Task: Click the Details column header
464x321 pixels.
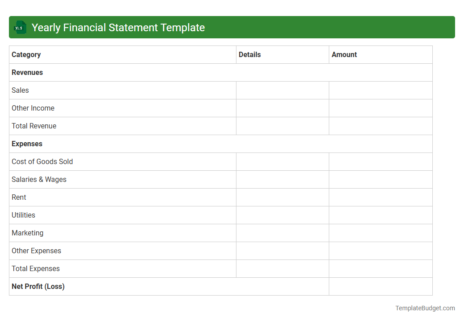Action: click(249, 54)
